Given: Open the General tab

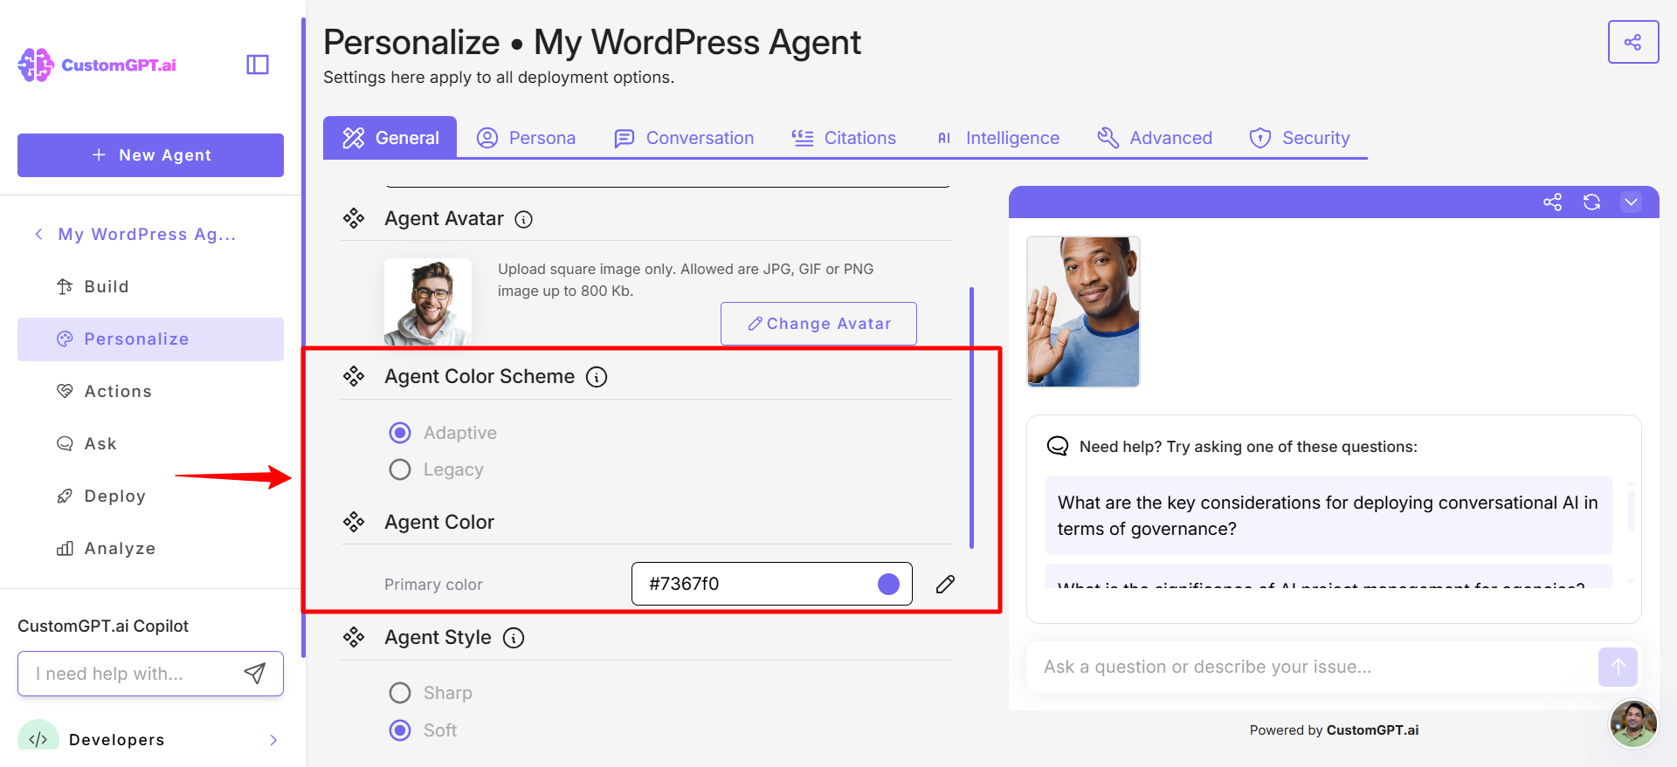Looking at the screenshot, I should (x=390, y=138).
